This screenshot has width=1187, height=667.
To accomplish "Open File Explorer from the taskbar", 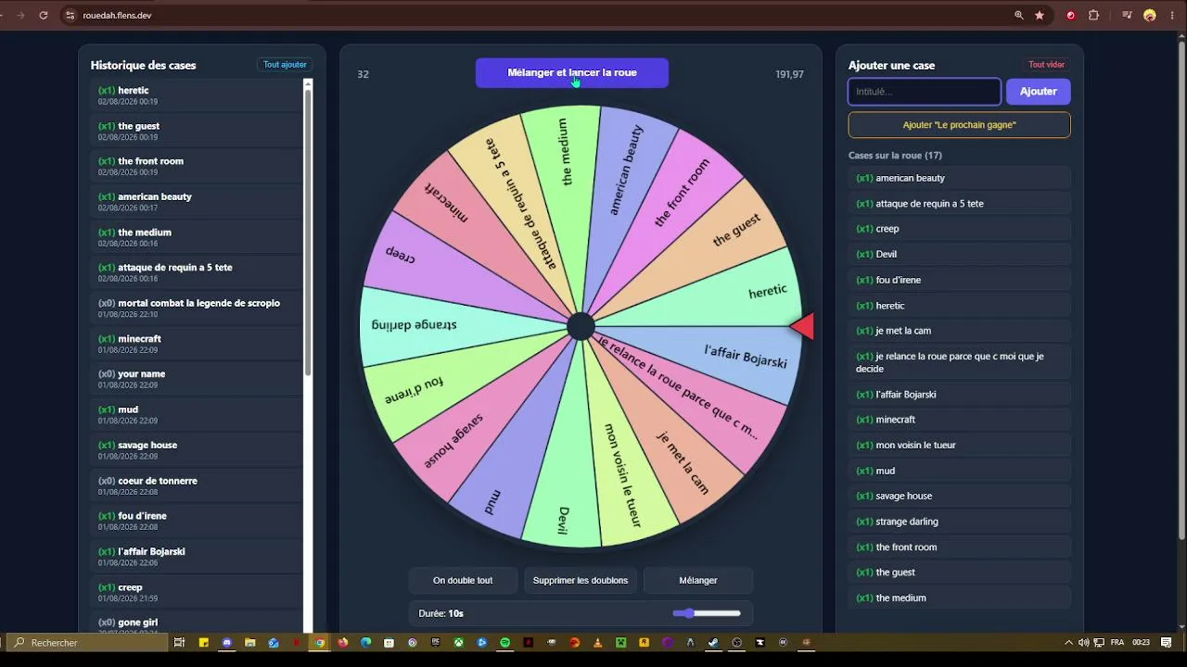I will [249, 642].
